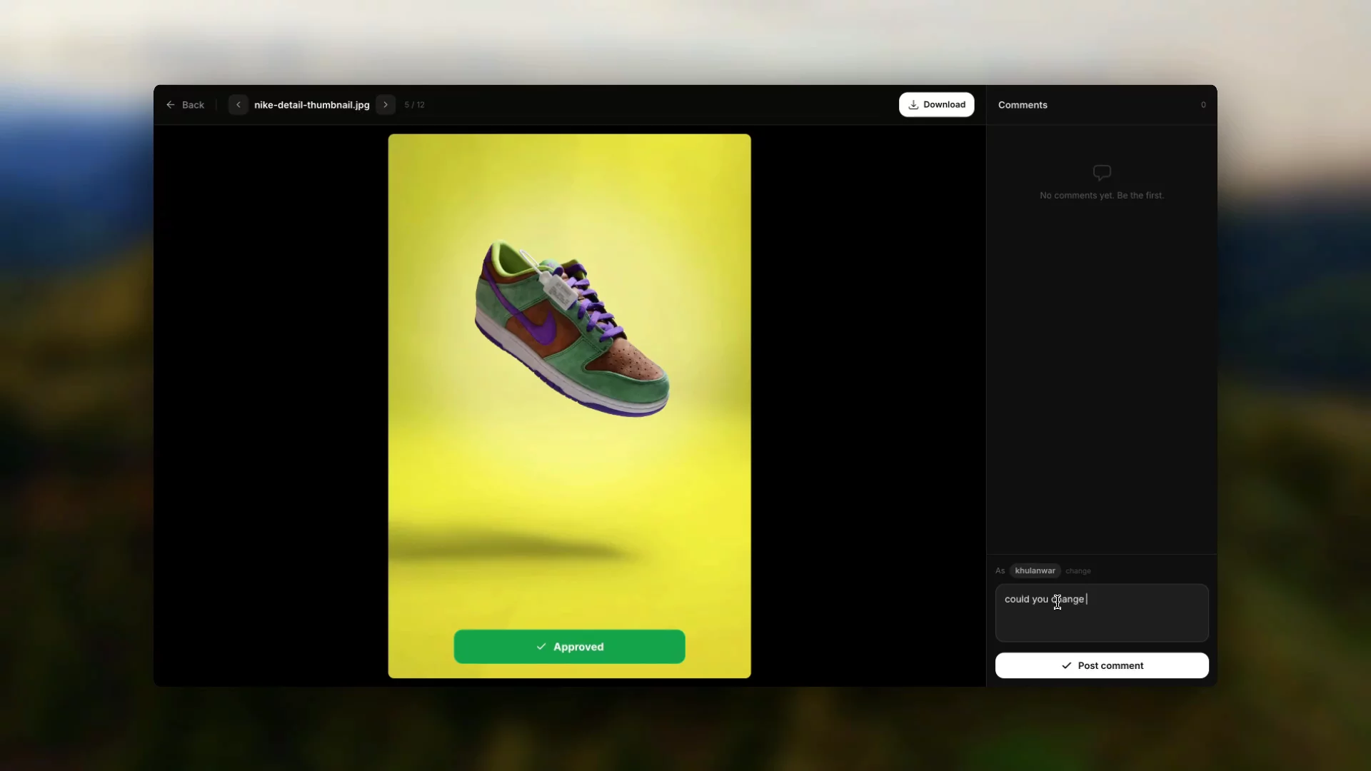Image resolution: width=1371 pixels, height=771 pixels.
Task: Click the khulanwar name badge
Action: pos(1035,571)
